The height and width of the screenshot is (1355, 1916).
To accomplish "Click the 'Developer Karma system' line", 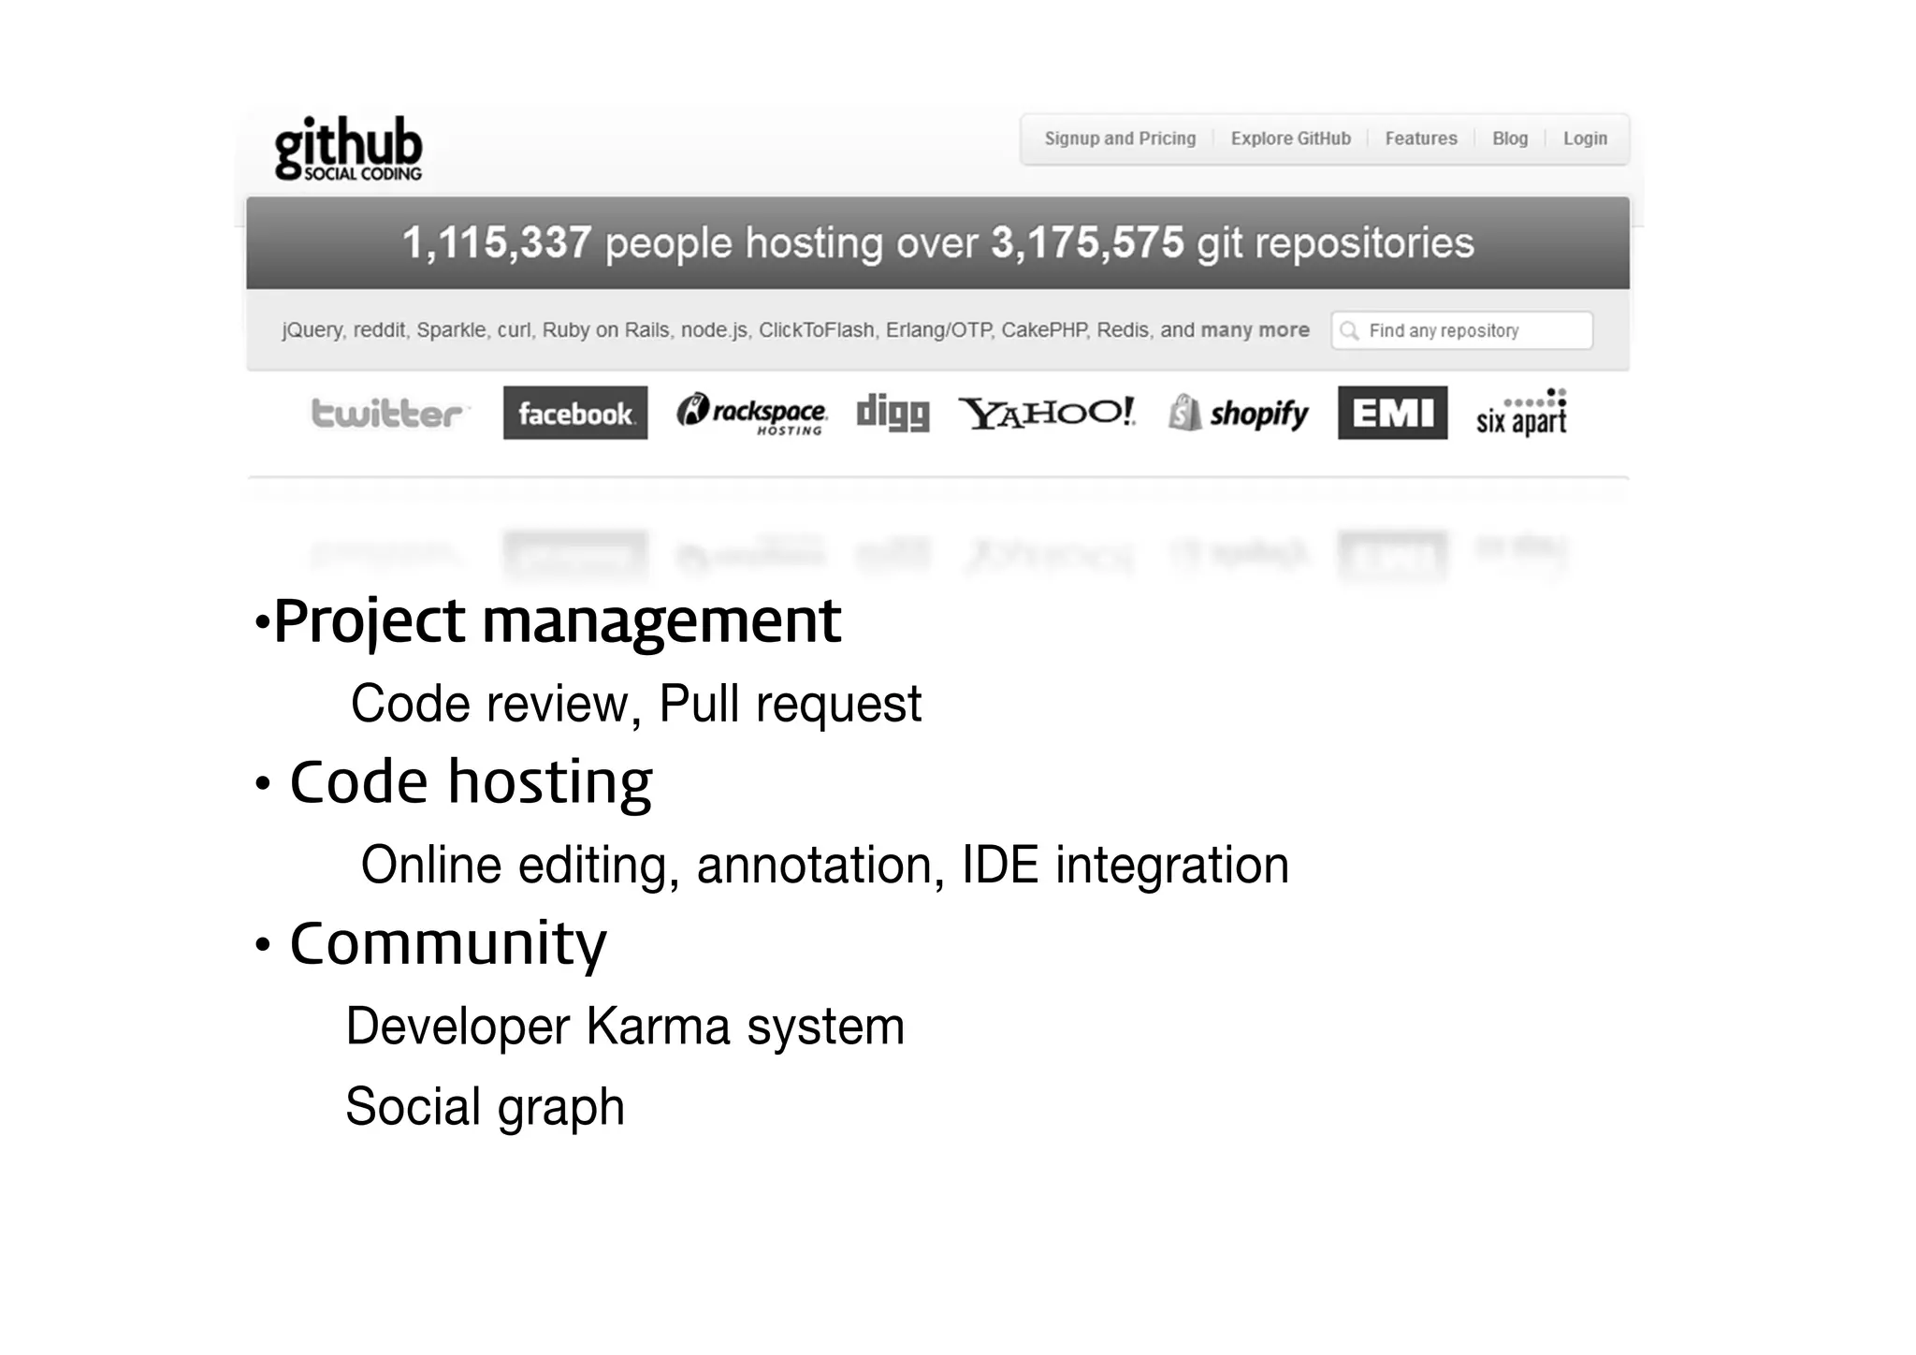I will tap(625, 1027).
